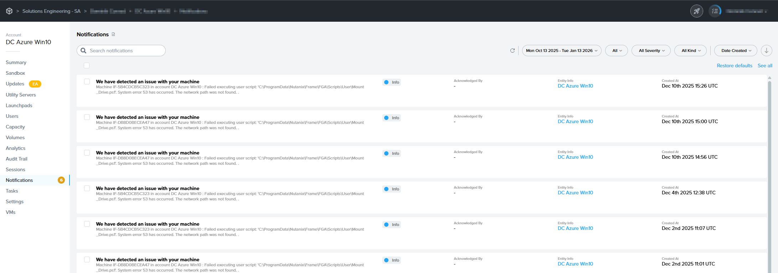Click the See all link
Screen dimensions: 778x273
(765, 65)
